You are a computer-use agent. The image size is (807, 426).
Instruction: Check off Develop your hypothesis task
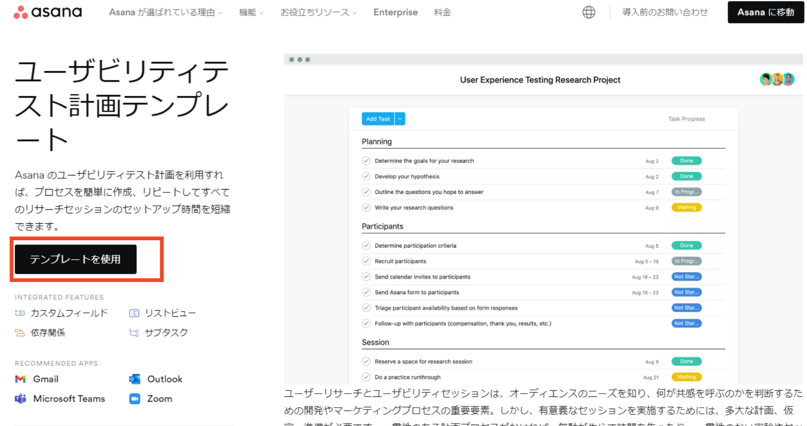(x=366, y=176)
